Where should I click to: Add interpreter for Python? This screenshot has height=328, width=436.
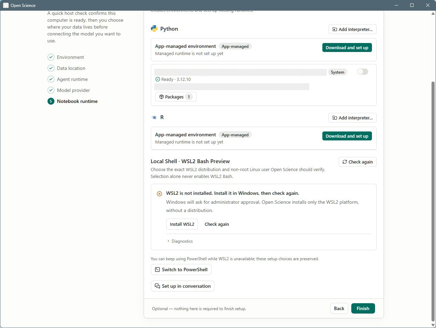[352, 29]
